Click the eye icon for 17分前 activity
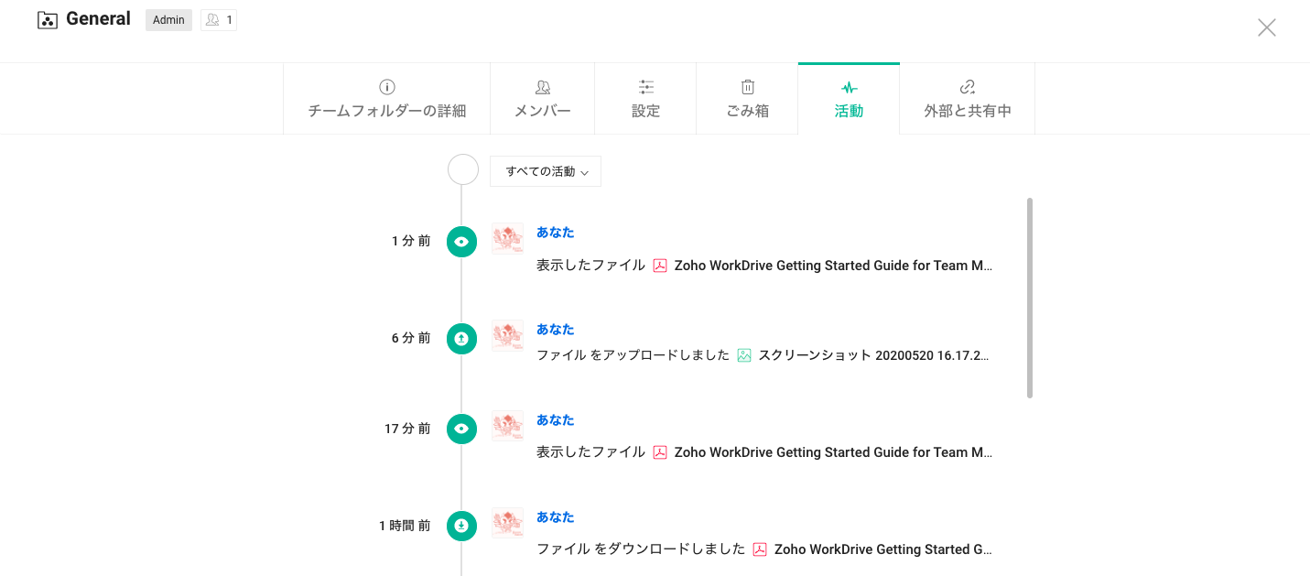The width and height of the screenshot is (1310, 576). [461, 429]
